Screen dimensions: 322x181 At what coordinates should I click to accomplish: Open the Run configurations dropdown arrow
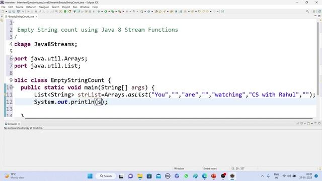pyautogui.click(x=109, y=12)
